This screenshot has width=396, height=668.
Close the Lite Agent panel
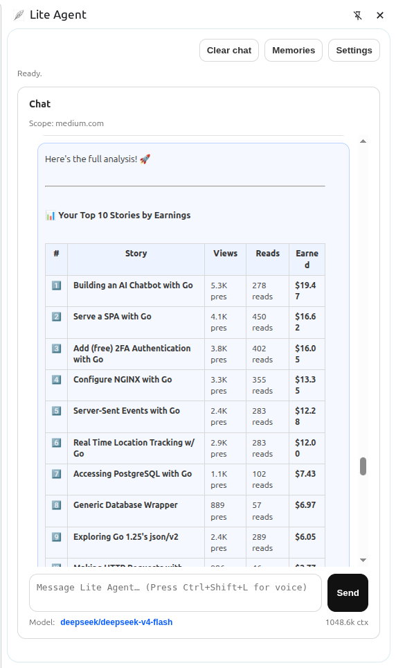coord(380,15)
